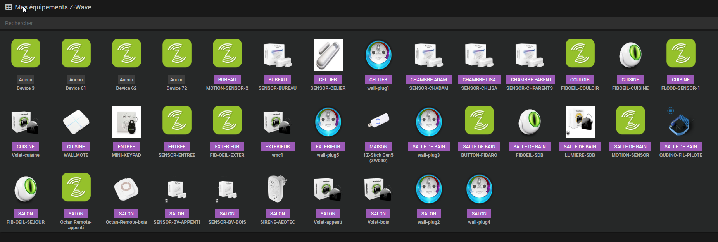This screenshot has height=242, width=718.
Task: Click the CELLIER tag above SENSOR-CELIER
Action: [328, 79]
